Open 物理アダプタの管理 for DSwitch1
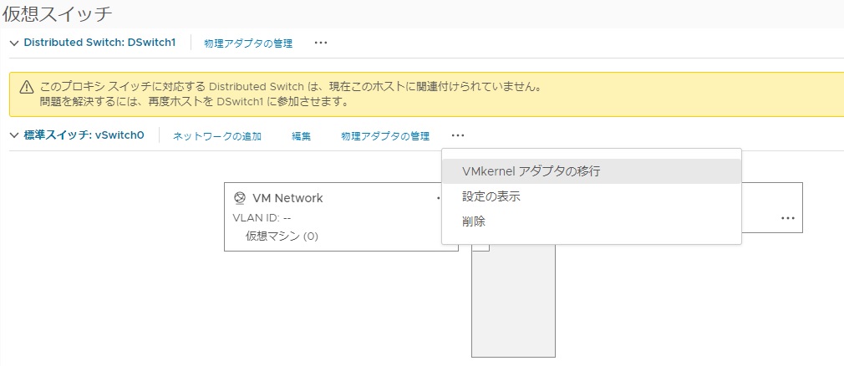 tap(248, 43)
